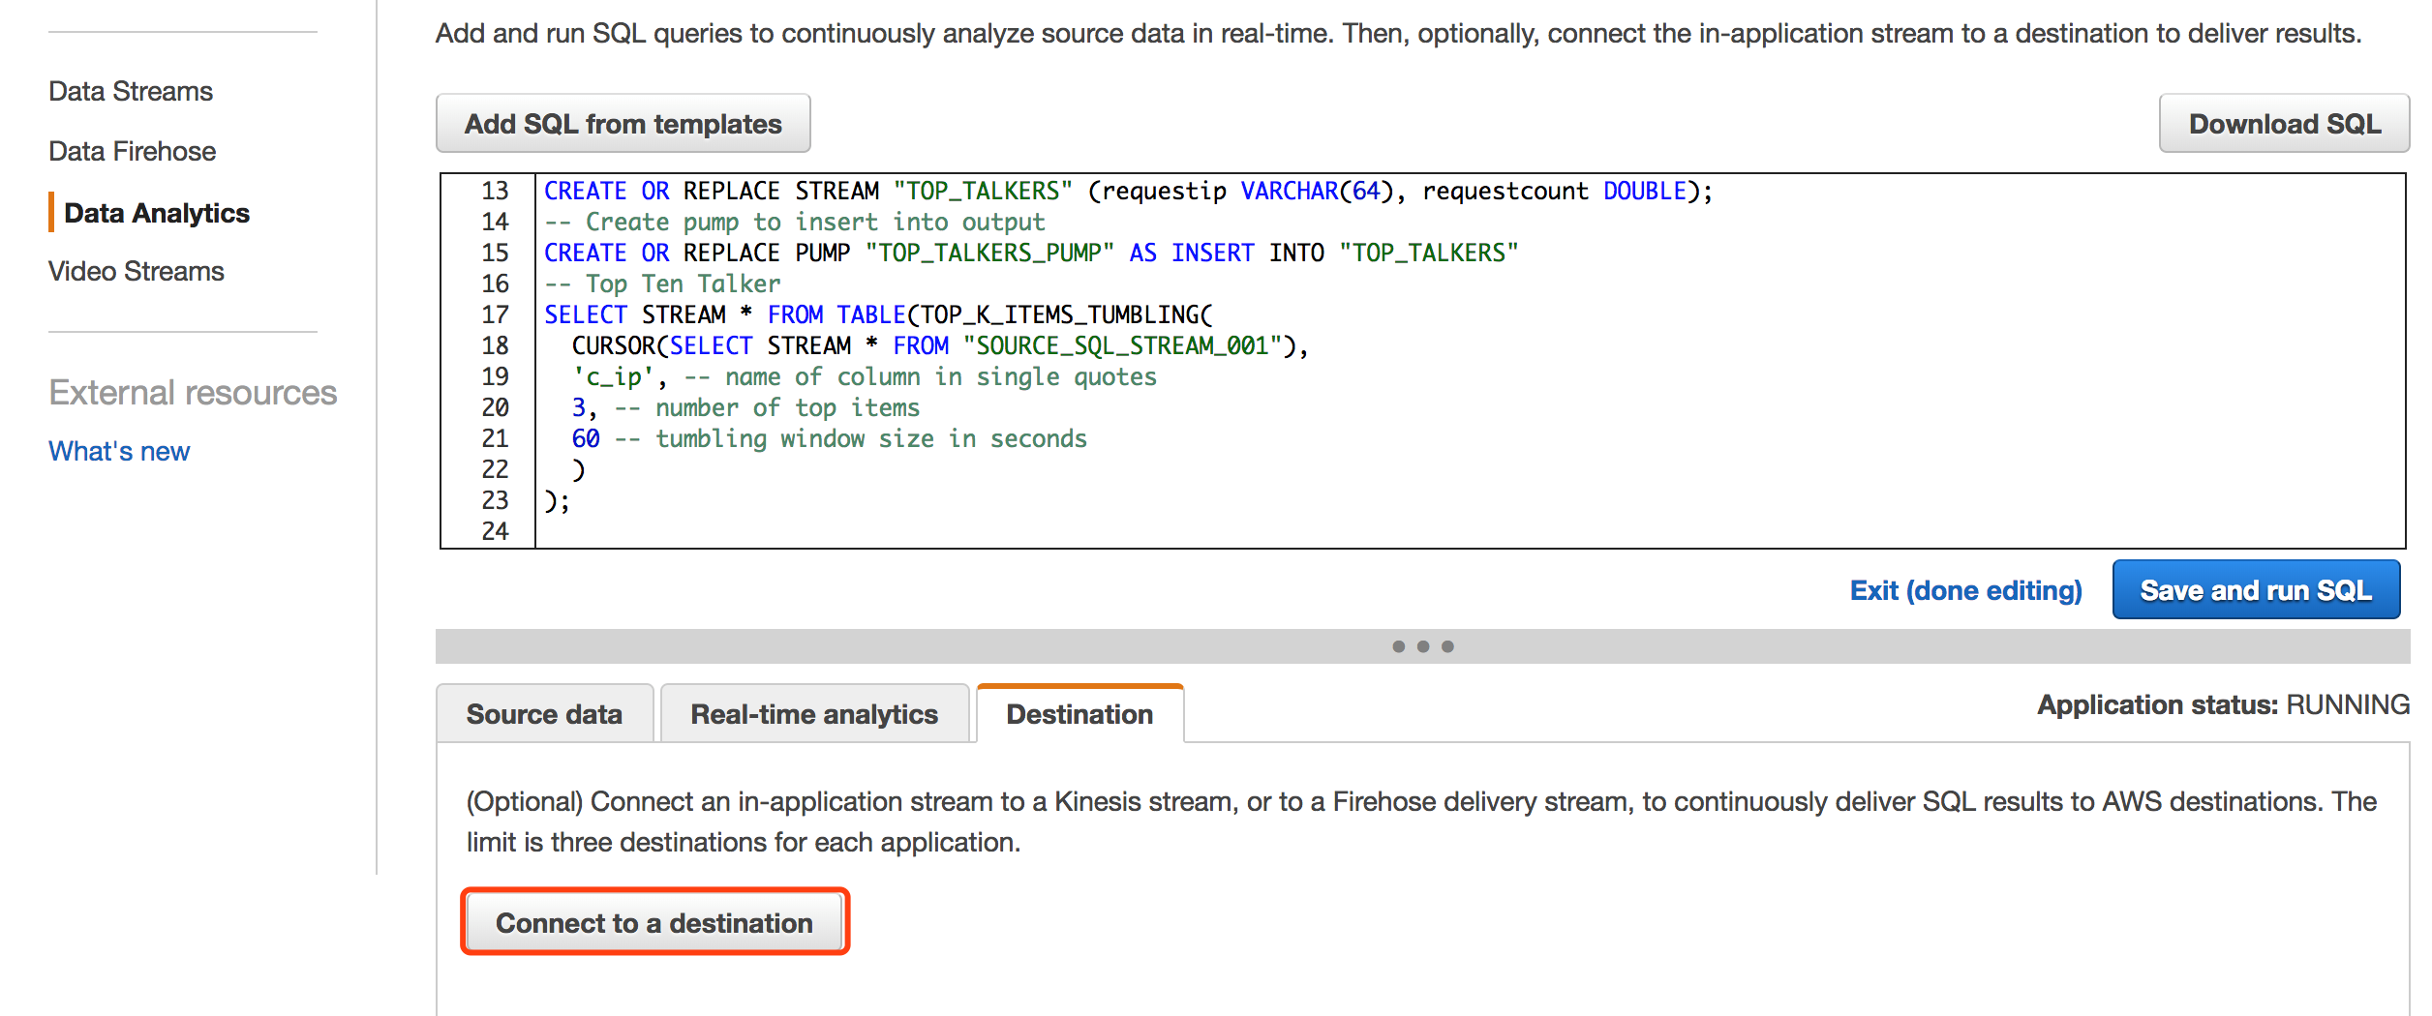Grab the three-dot pane resize handle

coord(1422,646)
